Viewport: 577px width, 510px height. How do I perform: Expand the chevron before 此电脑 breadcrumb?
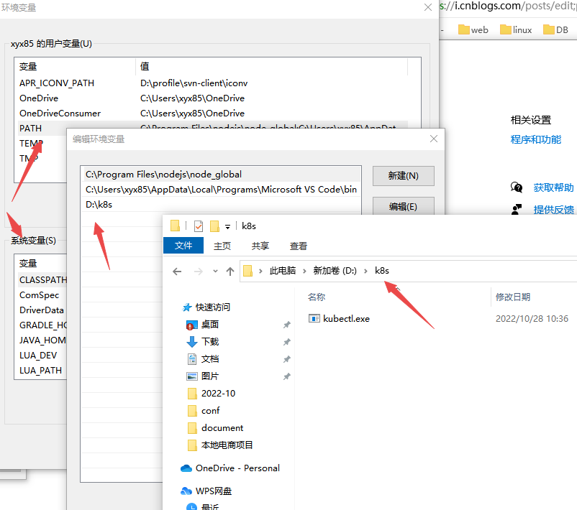[x=260, y=272]
